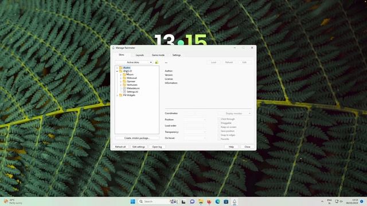Open the Position dropdown

(x=195, y=120)
